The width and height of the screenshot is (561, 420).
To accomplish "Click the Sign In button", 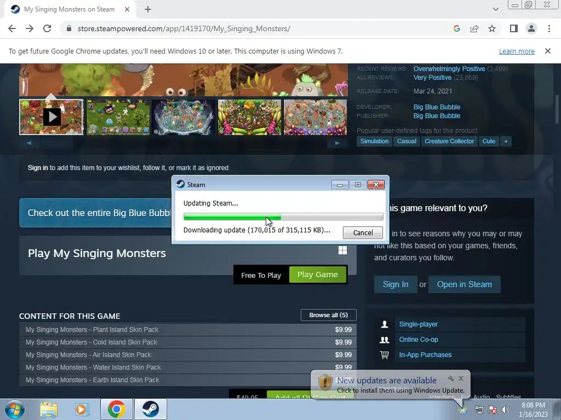I will [396, 284].
